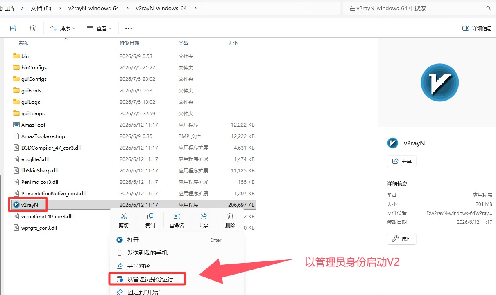This screenshot has width=496, height=295.
Task: Open the Sort (排序) dropdown
Action: point(63,28)
